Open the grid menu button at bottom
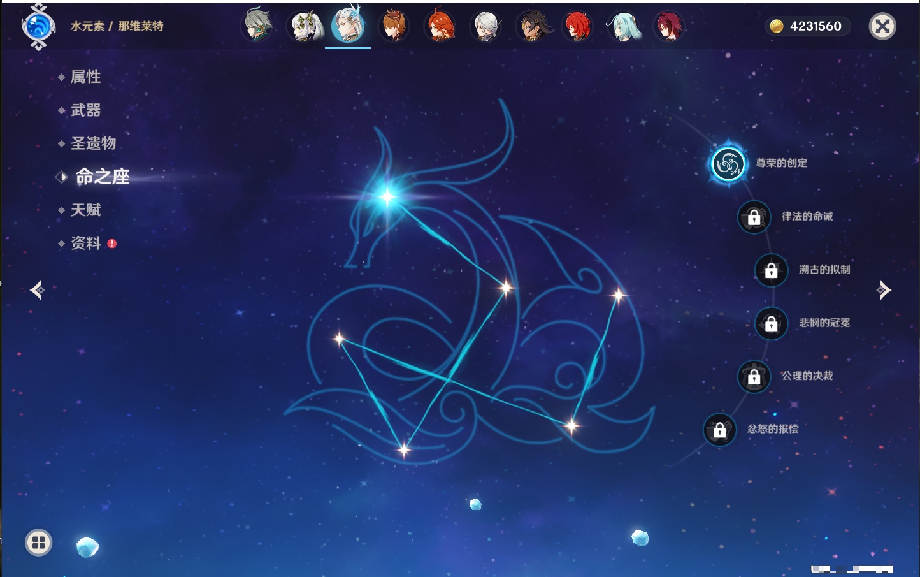The height and width of the screenshot is (577, 920). click(x=38, y=543)
